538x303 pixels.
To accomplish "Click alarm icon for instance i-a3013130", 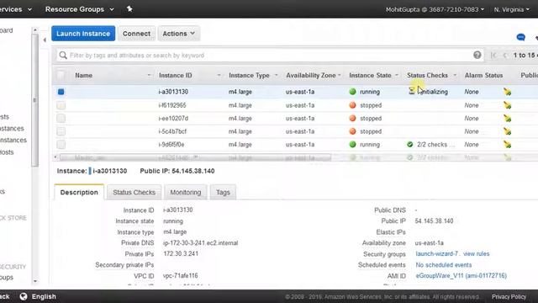I will 507,92.
